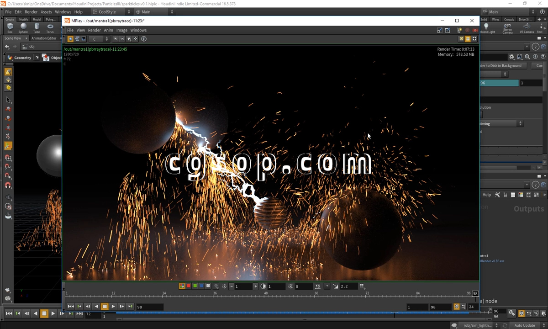
Task: Click the snapping magnet tool in left toolbar
Action: (8, 186)
